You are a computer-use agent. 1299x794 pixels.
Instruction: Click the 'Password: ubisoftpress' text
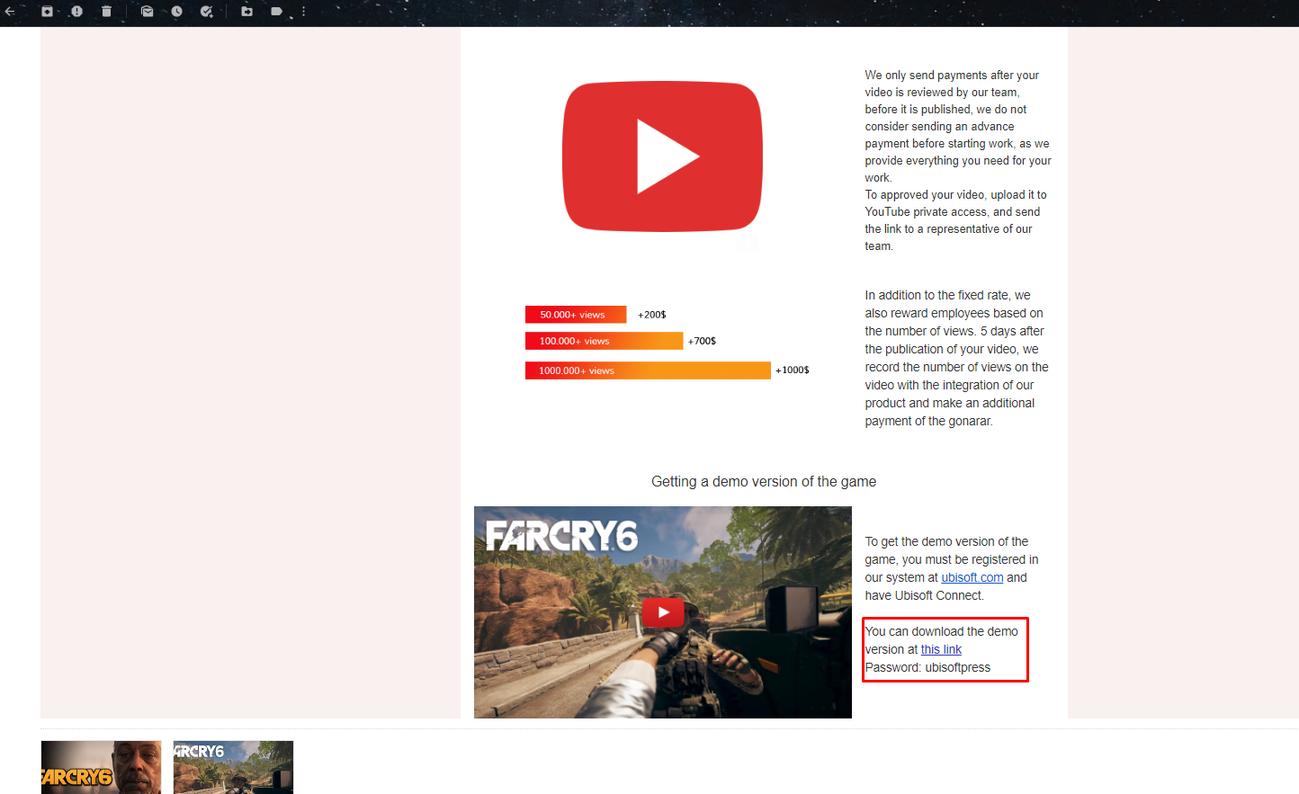click(927, 667)
